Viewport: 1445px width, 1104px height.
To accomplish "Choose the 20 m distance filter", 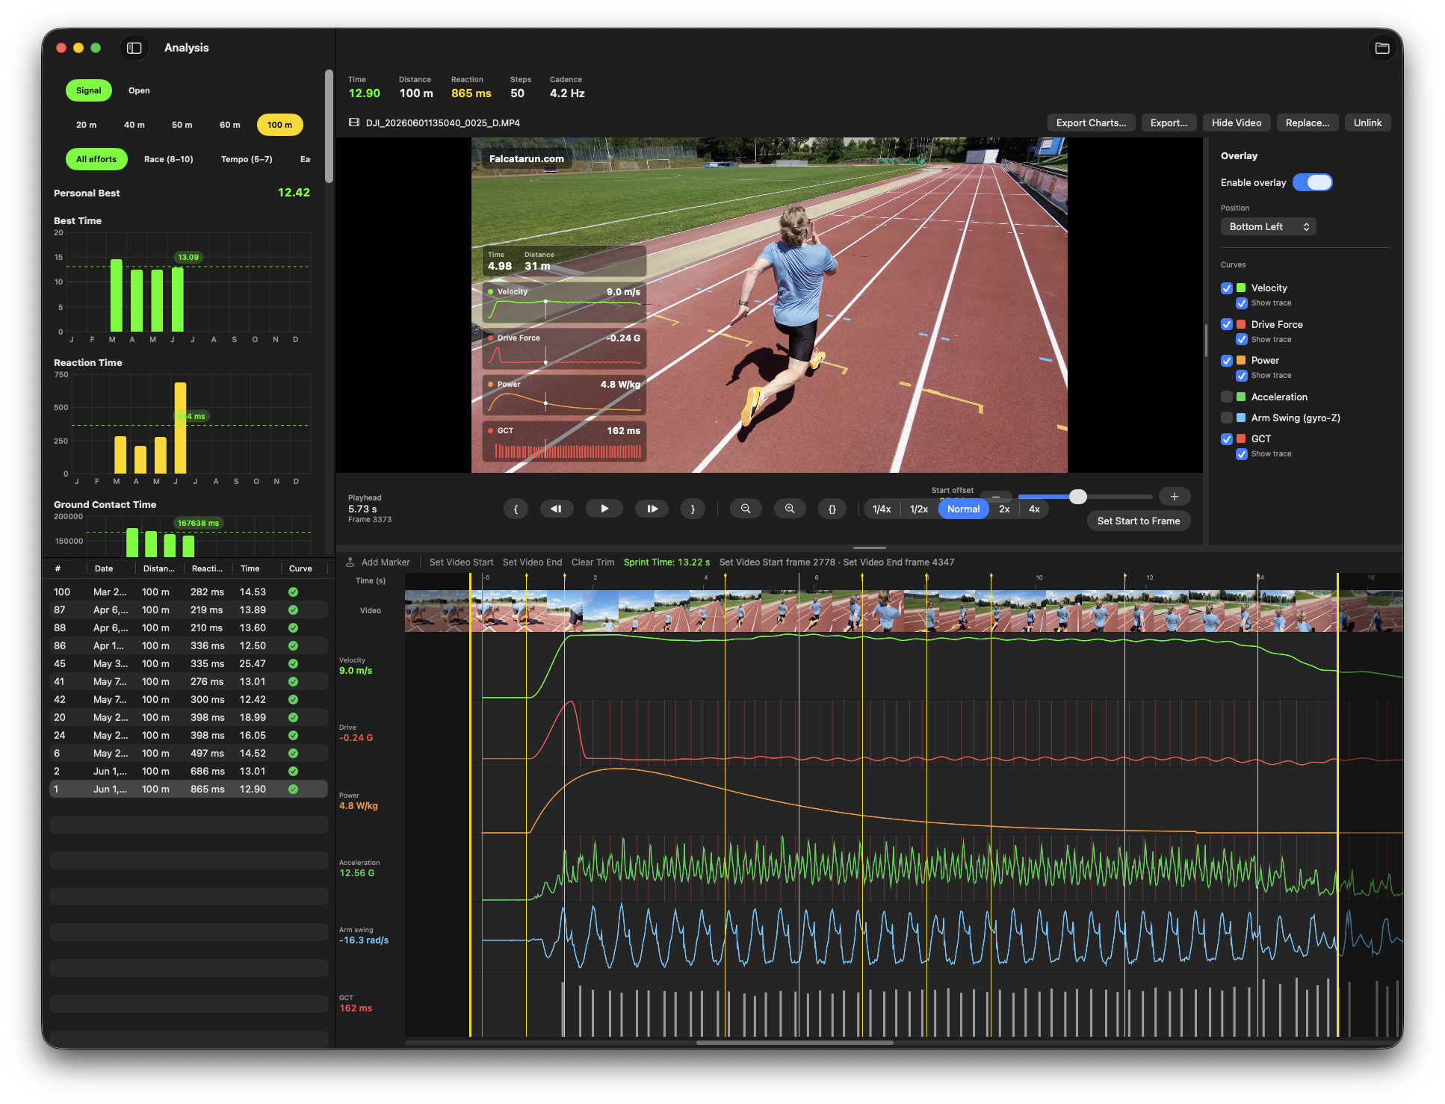I will 87,125.
